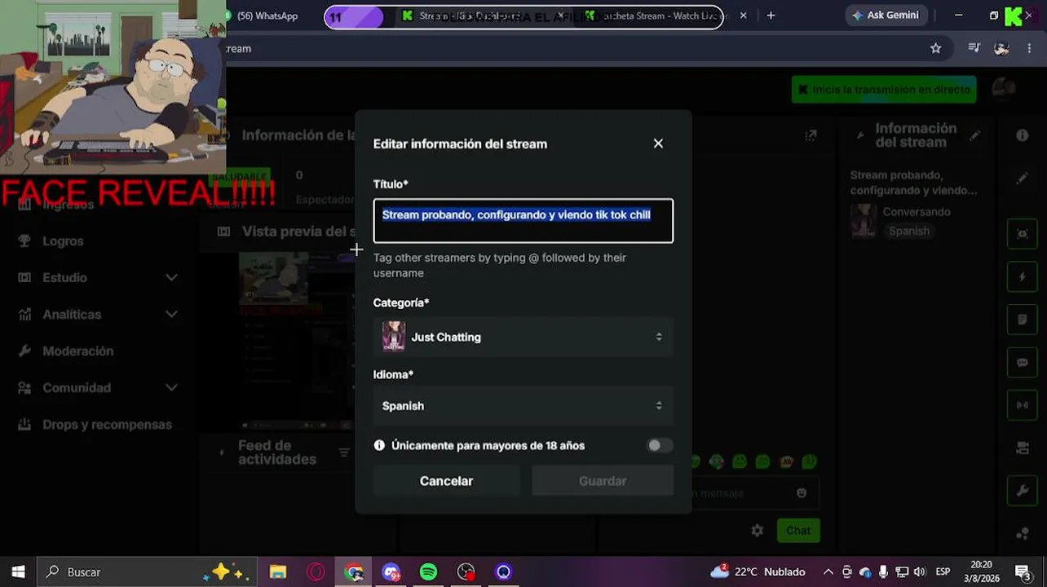Viewport: 1047px width, 587px height.
Task: Open File Explorer from the taskbar
Action: pyautogui.click(x=278, y=572)
